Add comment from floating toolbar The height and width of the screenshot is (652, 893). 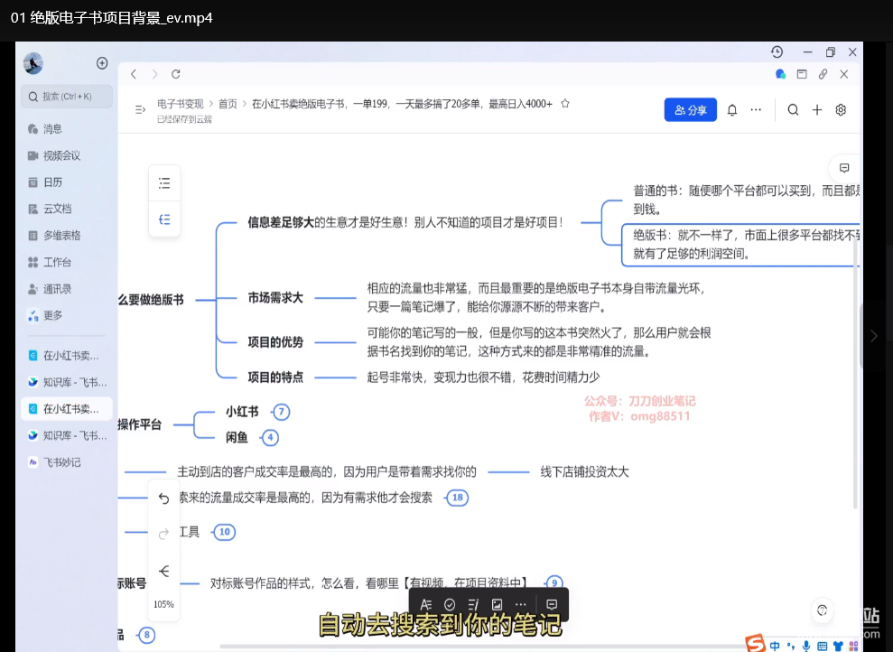point(552,605)
